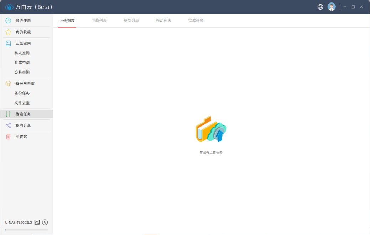Click the favorites star icon
This screenshot has width=370, height=235.
(8, 32)
